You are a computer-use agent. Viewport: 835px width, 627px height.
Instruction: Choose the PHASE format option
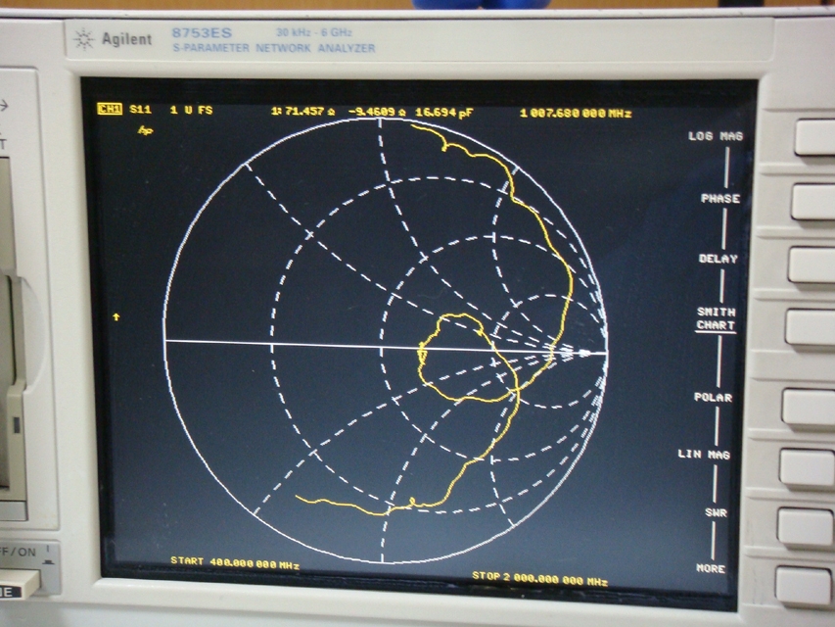(719, 198)
